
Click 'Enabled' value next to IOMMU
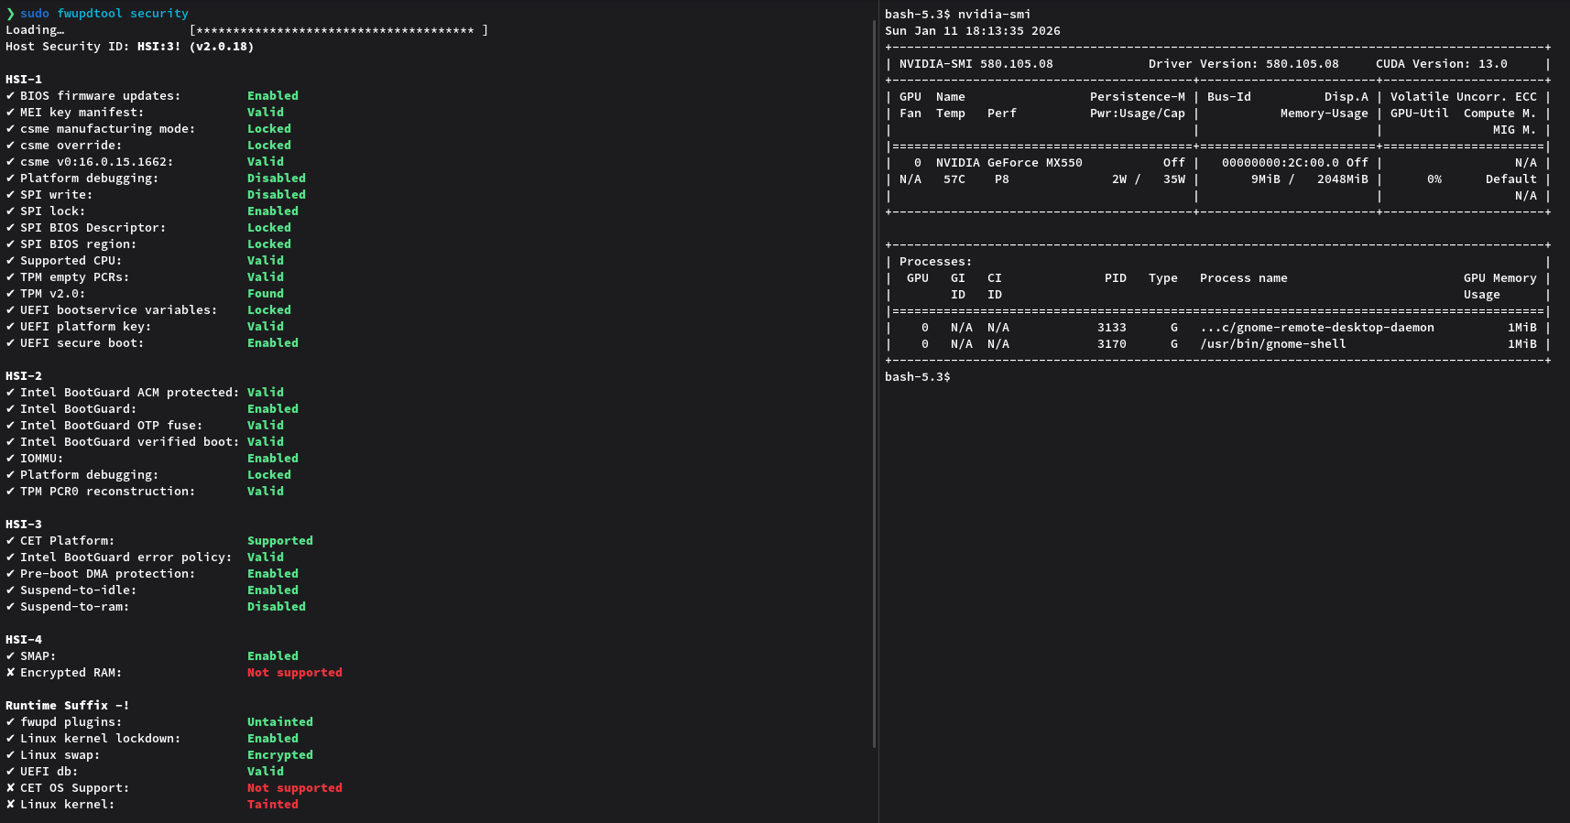pos(273,459)
